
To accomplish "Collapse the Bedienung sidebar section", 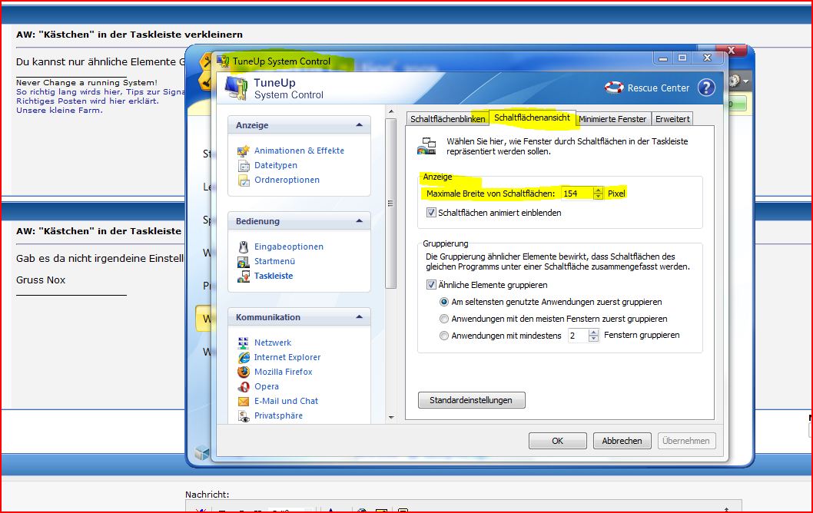I will [359, 220].
